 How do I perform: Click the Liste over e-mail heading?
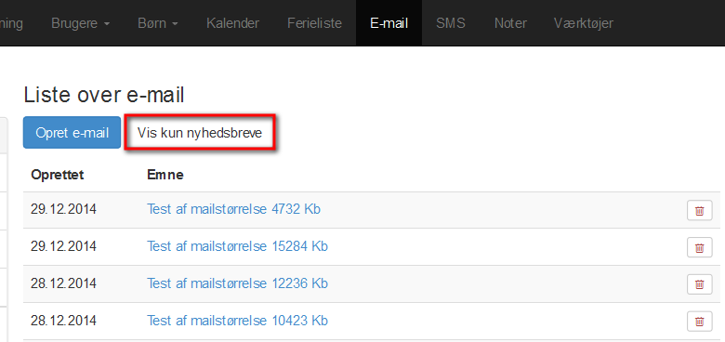[104, 95]
